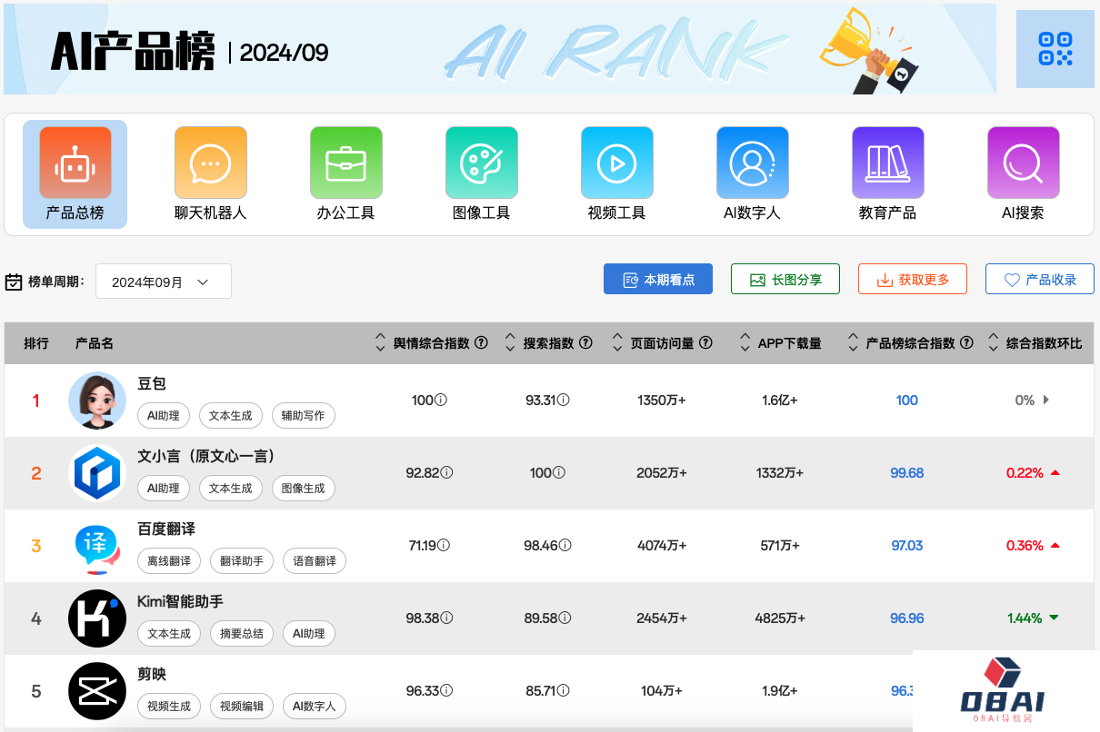The height and width of the screenshot is (732, 1100).
Task: Click Kimi智能助手 product logo thumbnail
Action: tap(97, 618)
